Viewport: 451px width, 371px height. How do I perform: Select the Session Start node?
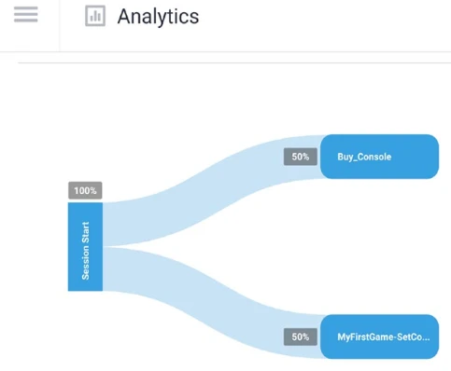pyautogui.click(x=85, y=247)
